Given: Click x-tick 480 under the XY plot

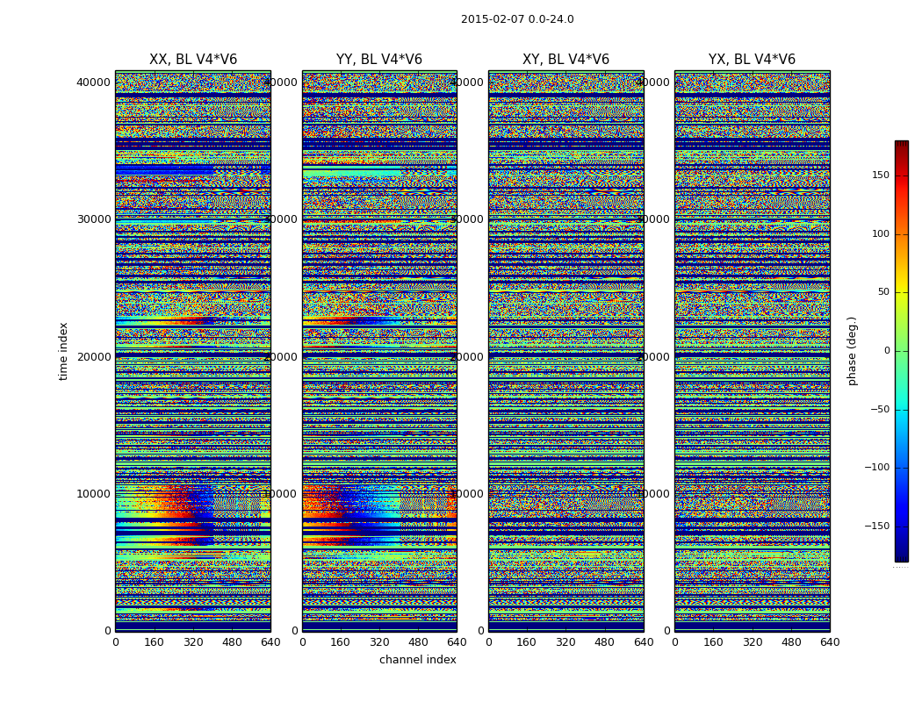Looking at the screenshot, I should 604,642.
